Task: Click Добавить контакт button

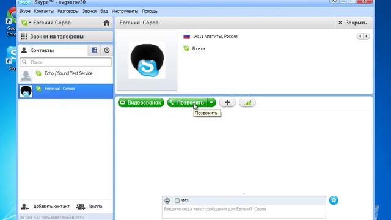Action: tap(45, 207)
